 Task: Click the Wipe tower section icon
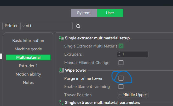coord(61,70)
